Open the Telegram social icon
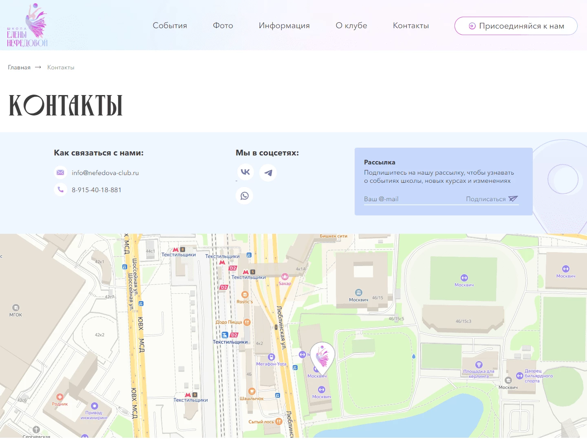The image size is (587, 439). (268, 173)
